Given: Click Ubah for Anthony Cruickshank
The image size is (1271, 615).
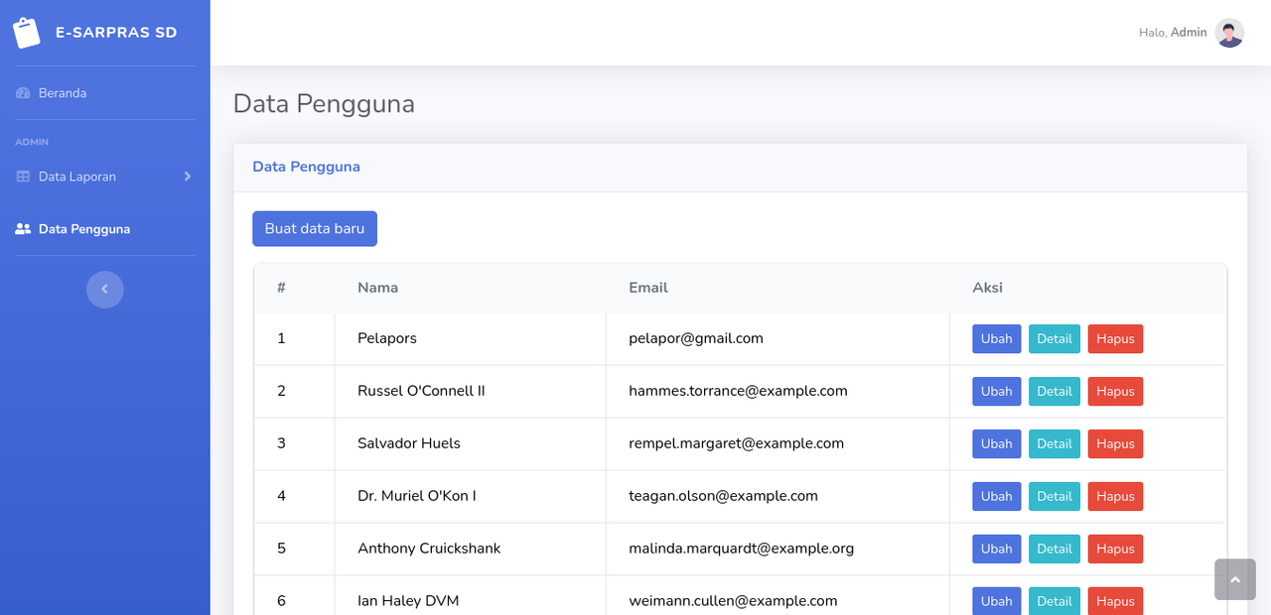Looking at the screenshot, I should (997, 549).
